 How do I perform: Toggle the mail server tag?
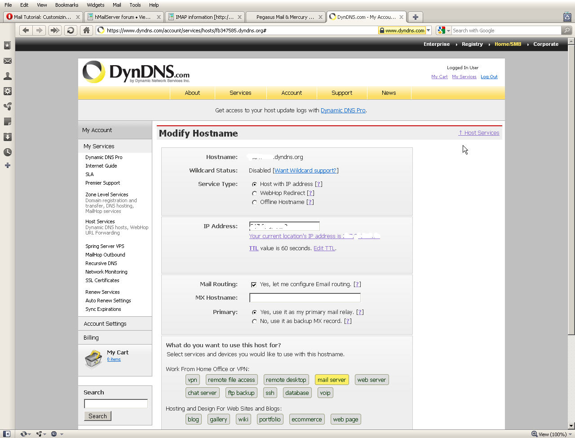(x=332, y=380)
